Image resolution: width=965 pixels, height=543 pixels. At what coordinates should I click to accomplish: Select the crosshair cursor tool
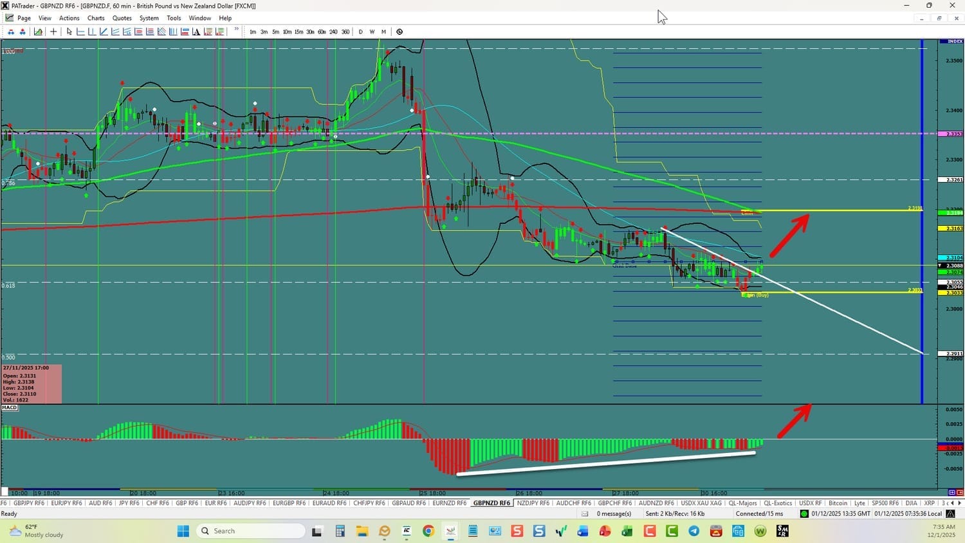pyautogui.click(x=53, y=32)
